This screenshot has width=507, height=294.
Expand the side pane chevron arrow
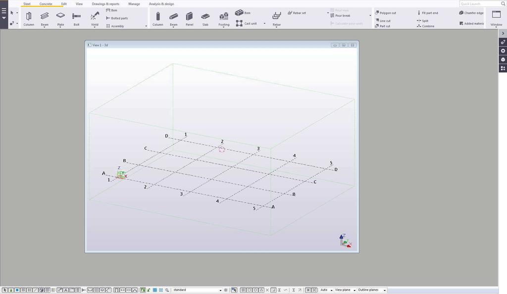(x=503, y=33)
